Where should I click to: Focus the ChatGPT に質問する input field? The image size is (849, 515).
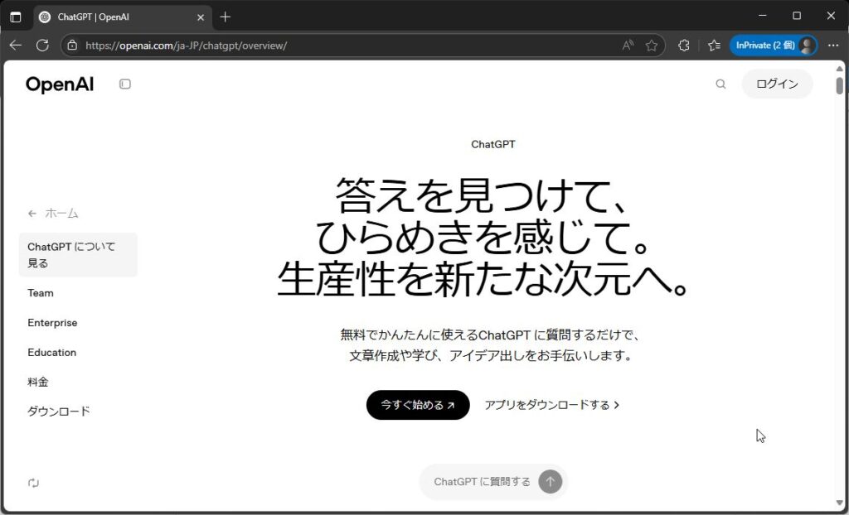(x=482, y=481)
